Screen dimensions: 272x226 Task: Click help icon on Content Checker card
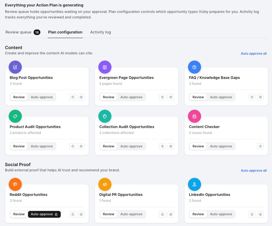260,146
